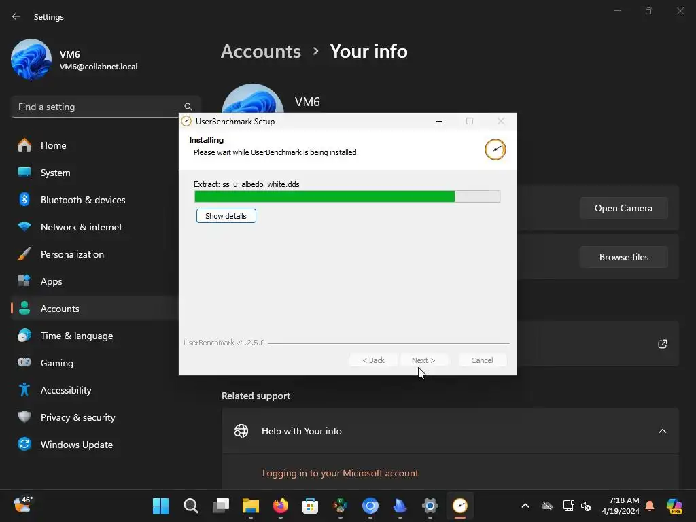The image size is (696, 522).
Task: Click the Gaming controller icon
Action: [24, 362]
